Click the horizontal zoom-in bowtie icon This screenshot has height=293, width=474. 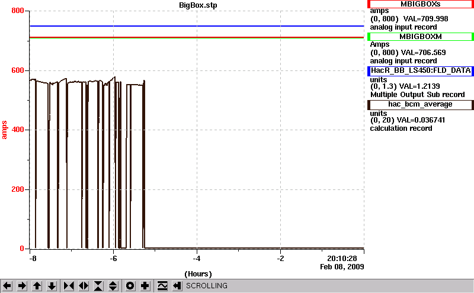[69, 286]
